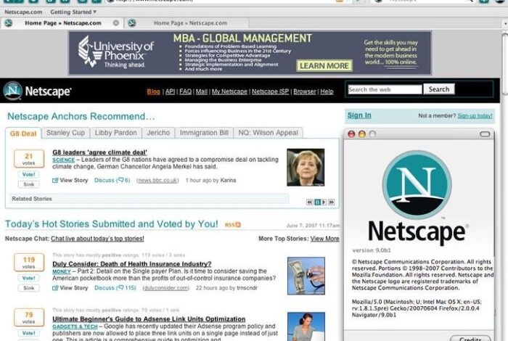This screenshot has width=508, height=341.
Task: Click the large Netscape N logo in About window
Action: (417, 184)
